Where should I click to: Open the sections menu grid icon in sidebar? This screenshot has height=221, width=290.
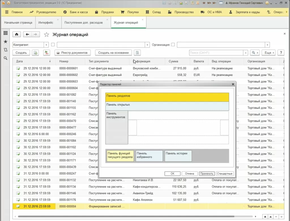[5, 33]
